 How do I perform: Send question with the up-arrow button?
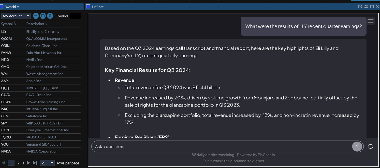click(357, 146)
